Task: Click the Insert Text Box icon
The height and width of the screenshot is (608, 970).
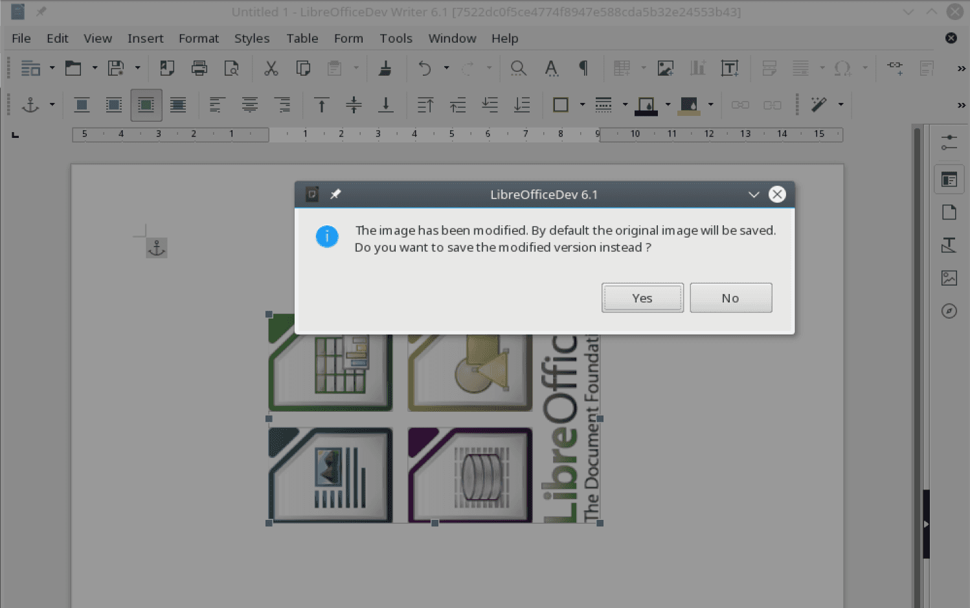Action: (730, 68)
